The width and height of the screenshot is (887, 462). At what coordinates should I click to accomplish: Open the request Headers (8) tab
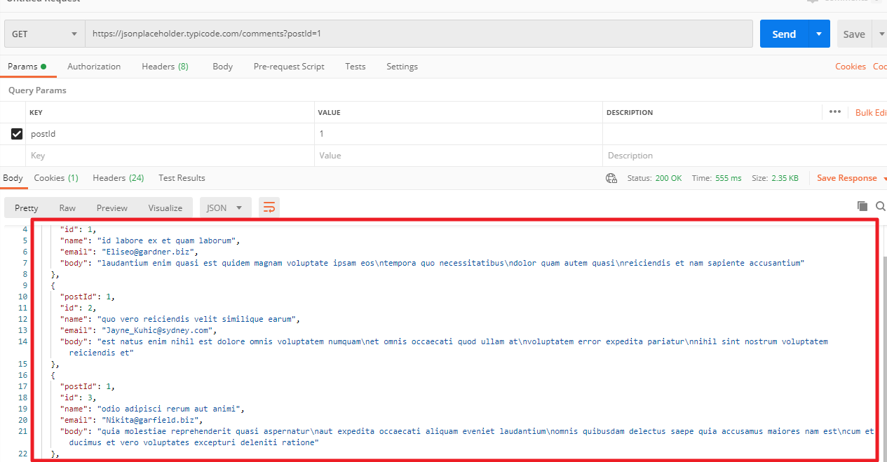(x=165, y=67)
